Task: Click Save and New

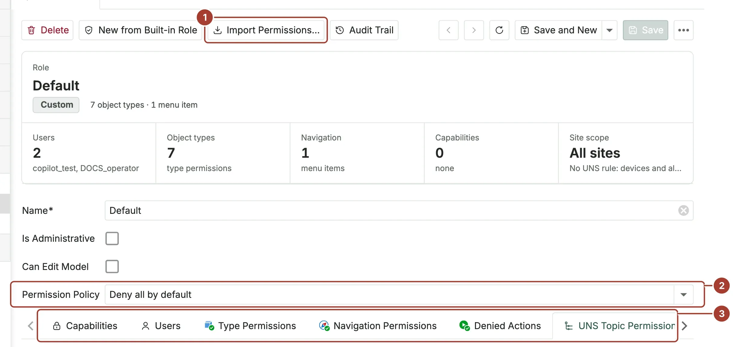Action: click(x=558, y=30)
